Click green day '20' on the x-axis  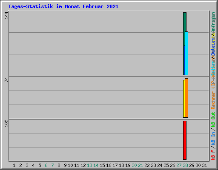(134, 165)
